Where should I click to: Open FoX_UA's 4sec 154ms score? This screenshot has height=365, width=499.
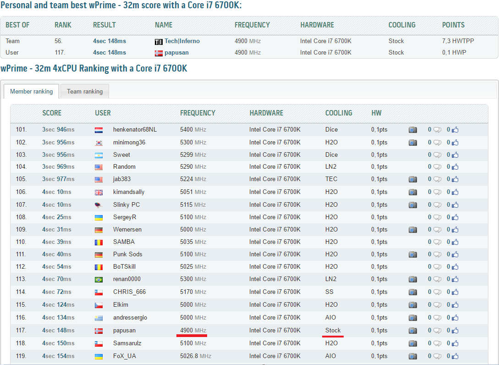(x=58, y=356)
